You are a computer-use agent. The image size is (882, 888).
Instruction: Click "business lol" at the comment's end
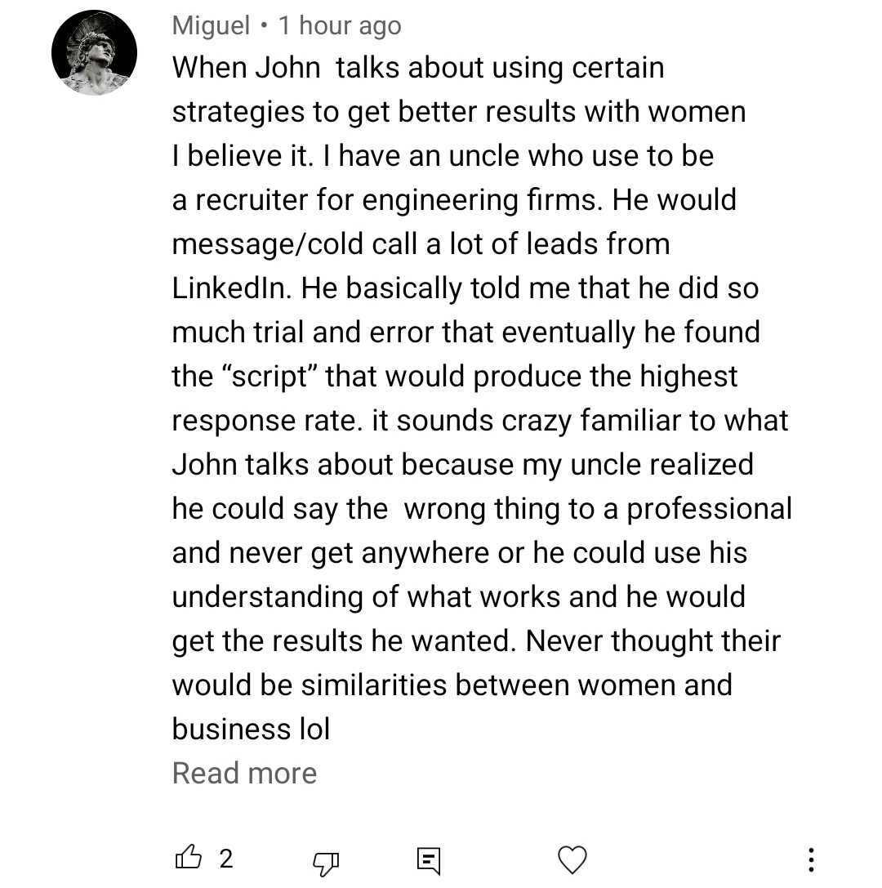(251, 729)
